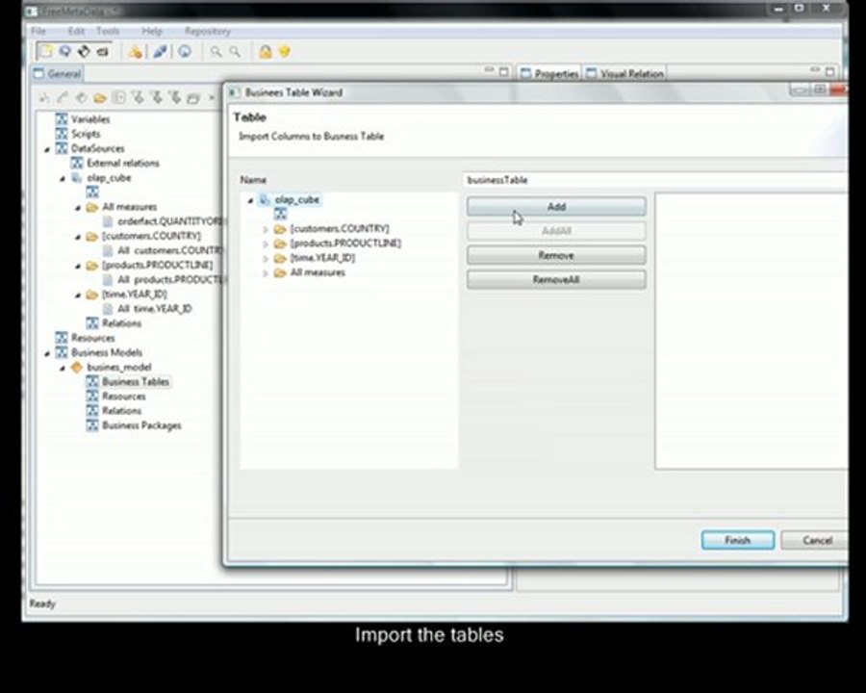
Task: Click the blue pen icon in main toolbar
Action: pos(160,52)
